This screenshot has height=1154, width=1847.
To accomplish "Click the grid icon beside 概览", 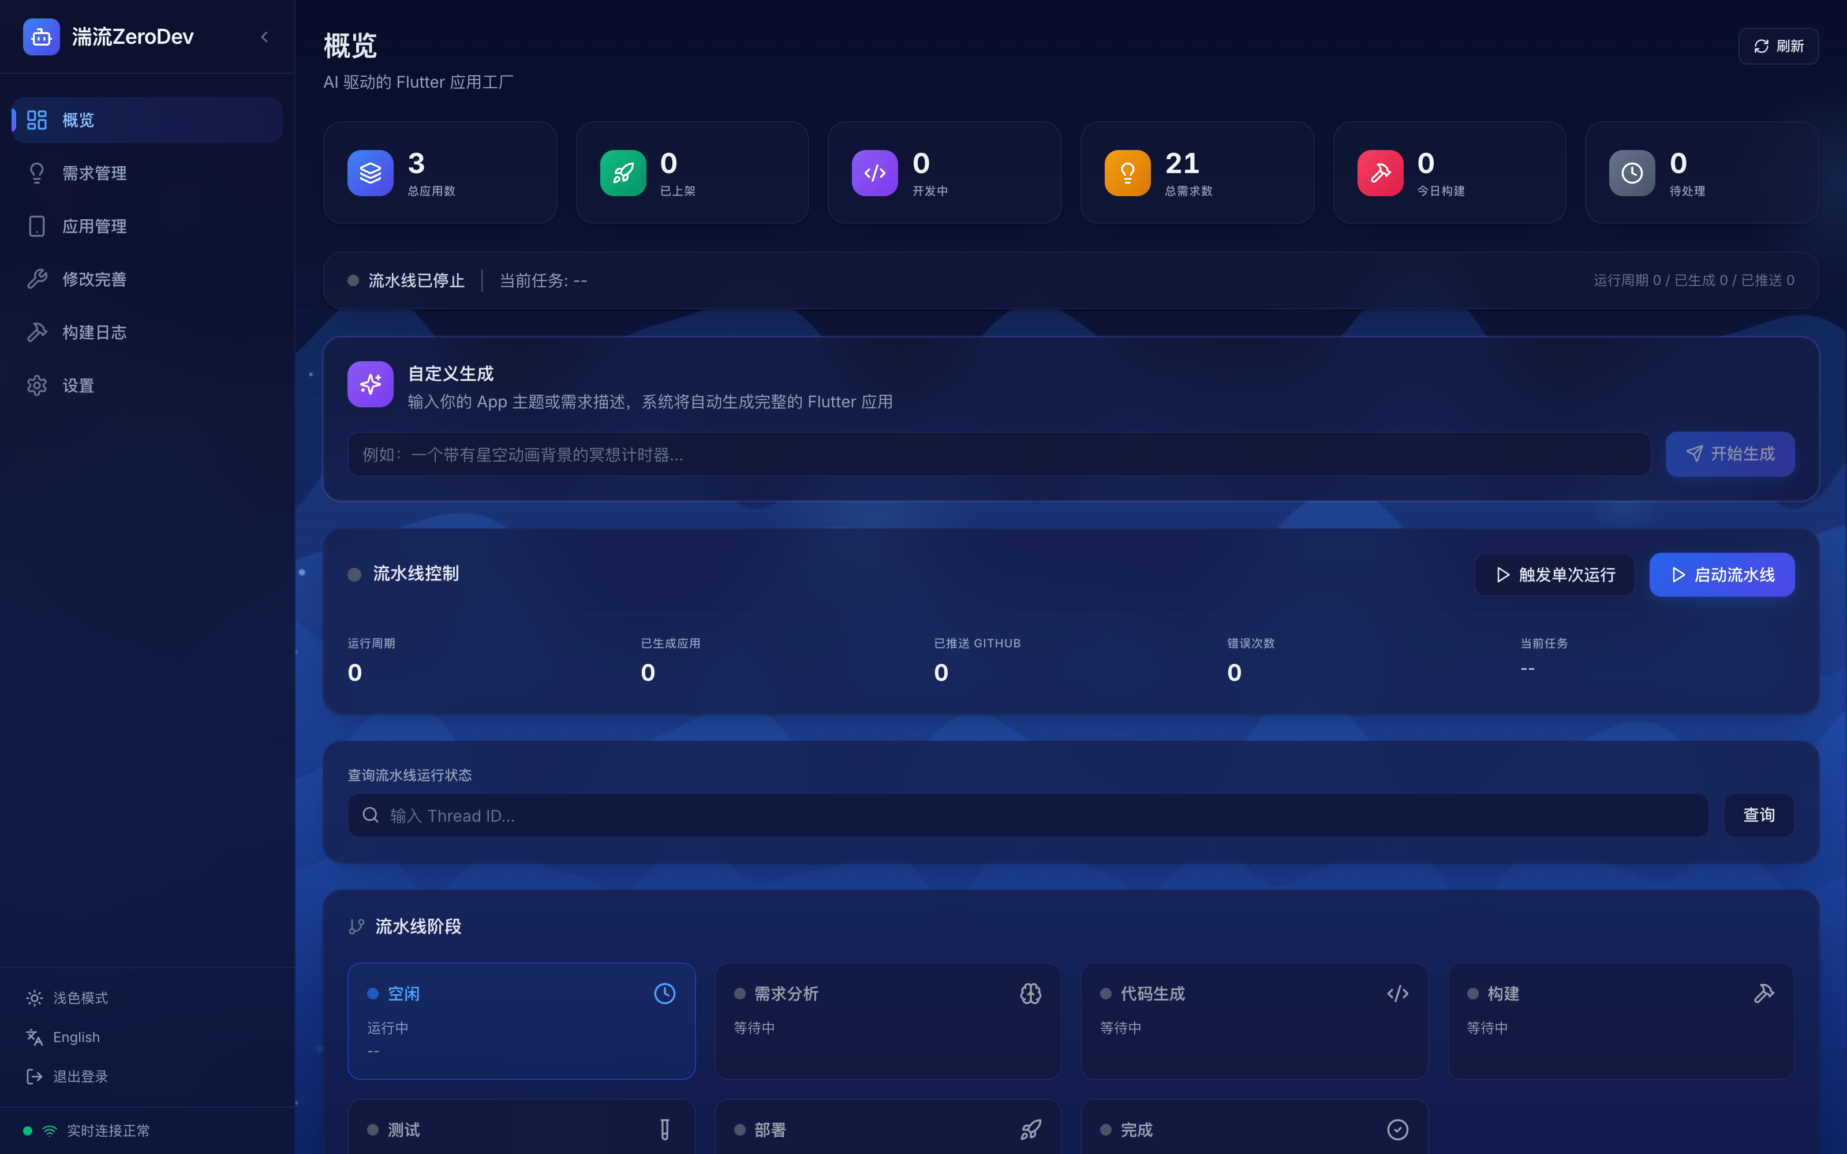I will coord(36,120).
